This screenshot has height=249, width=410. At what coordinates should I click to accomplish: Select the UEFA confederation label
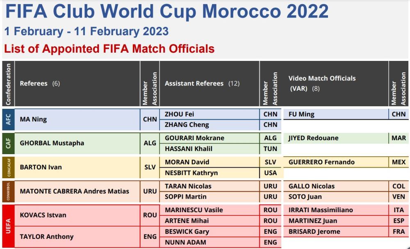[x=8, y=226]
